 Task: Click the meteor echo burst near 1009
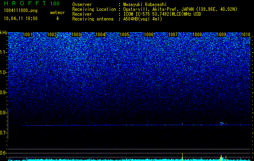pos(222,123)
